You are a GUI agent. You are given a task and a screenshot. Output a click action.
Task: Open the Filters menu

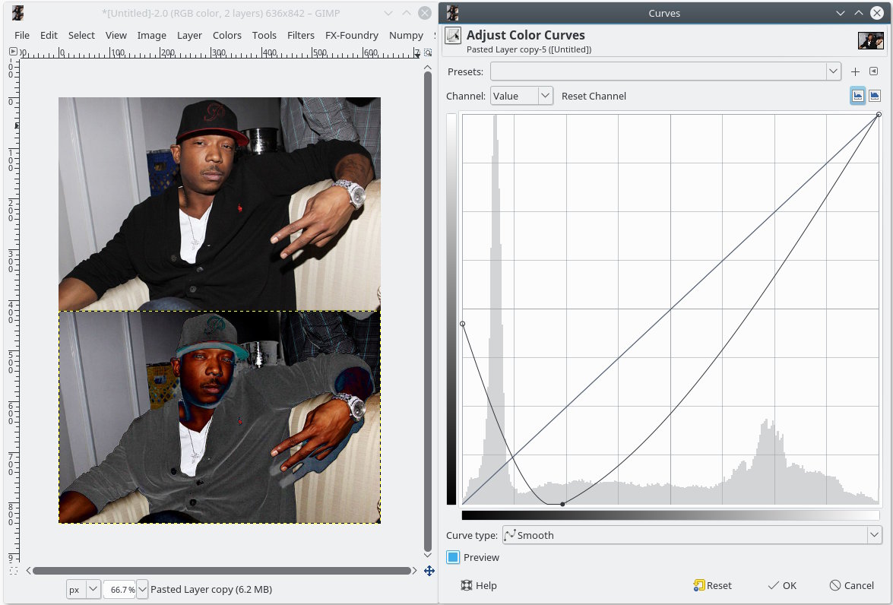tap(300, 35)
